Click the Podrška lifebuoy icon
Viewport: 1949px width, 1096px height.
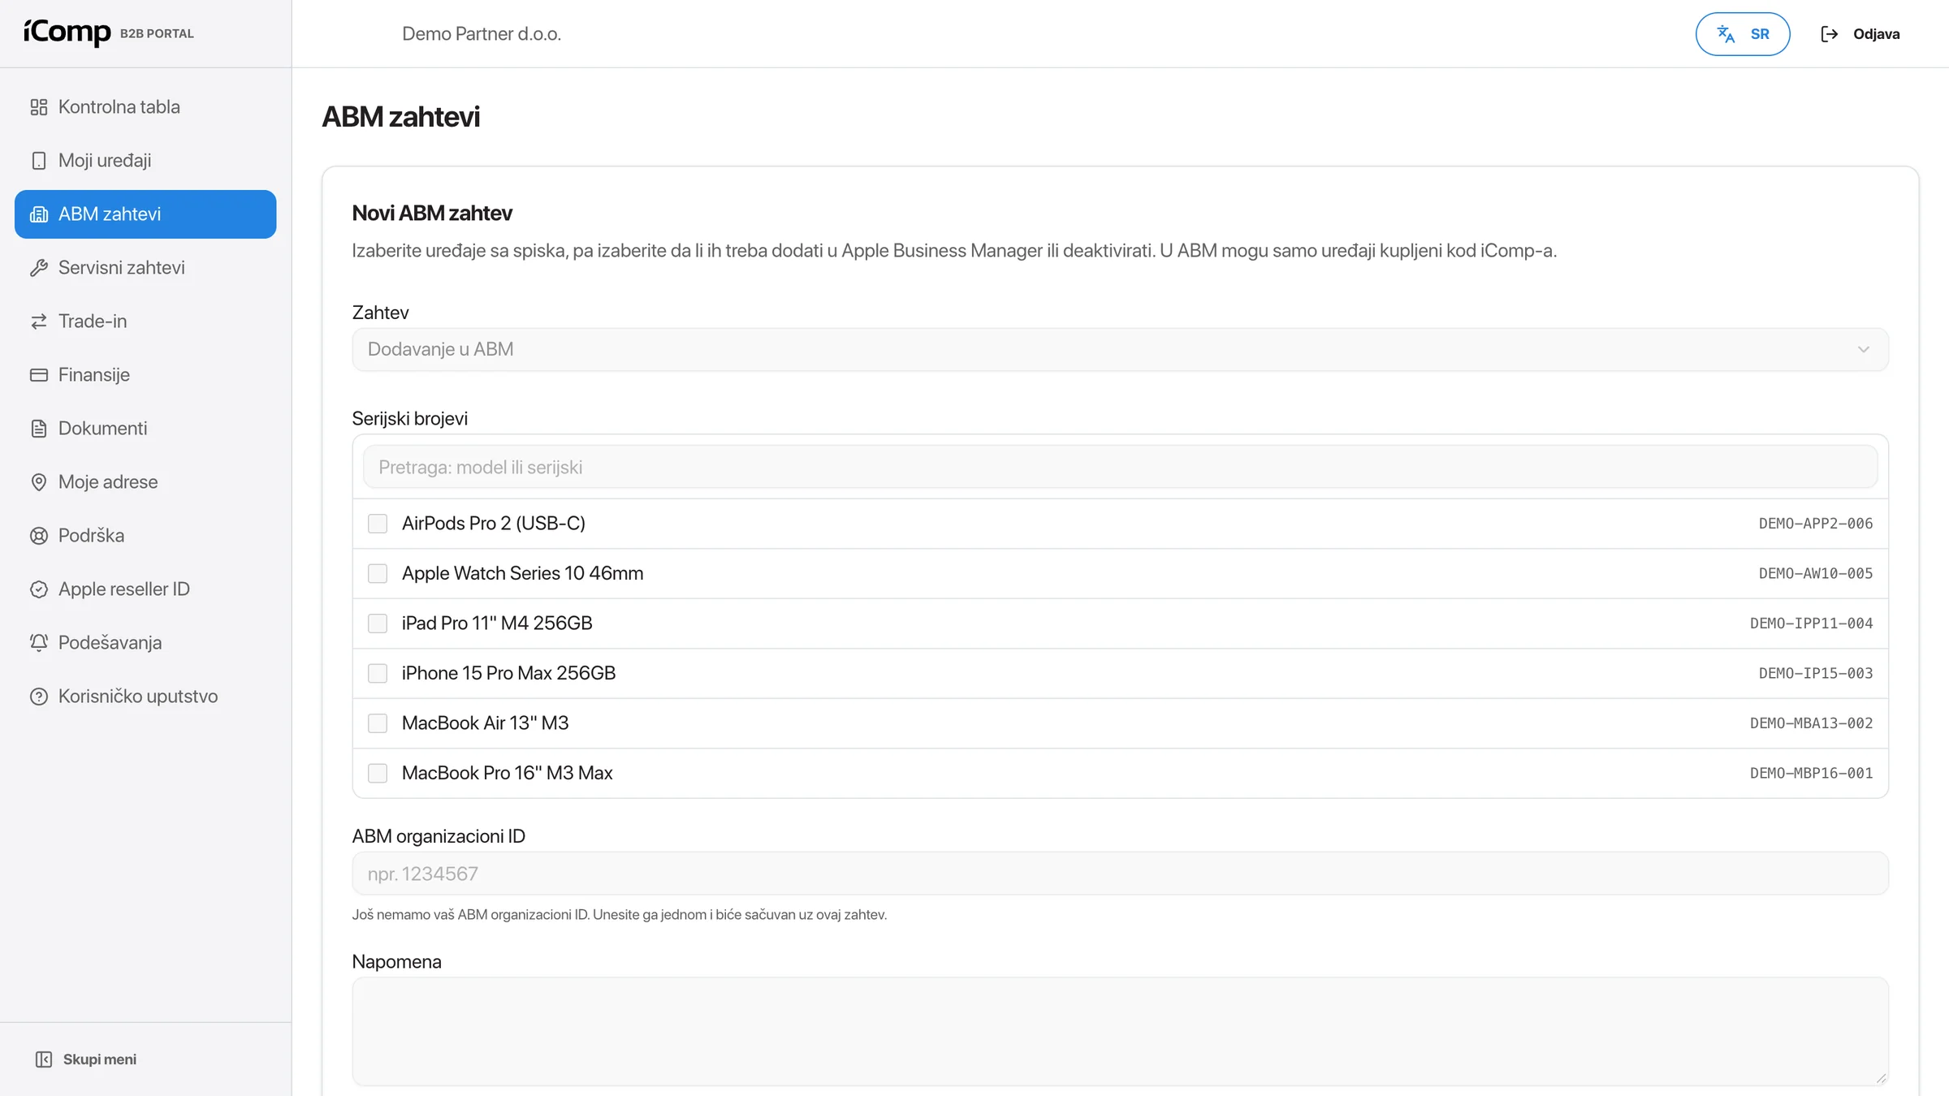pyautogui.click(x=39, y=536)
